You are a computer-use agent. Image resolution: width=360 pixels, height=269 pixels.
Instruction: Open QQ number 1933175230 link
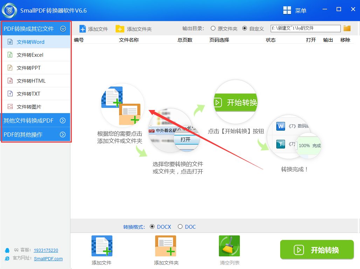pos(46,250)
